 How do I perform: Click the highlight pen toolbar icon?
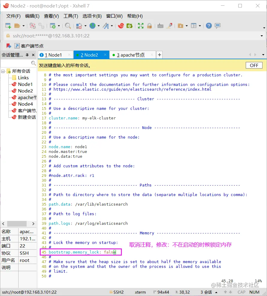pos(169,26)
